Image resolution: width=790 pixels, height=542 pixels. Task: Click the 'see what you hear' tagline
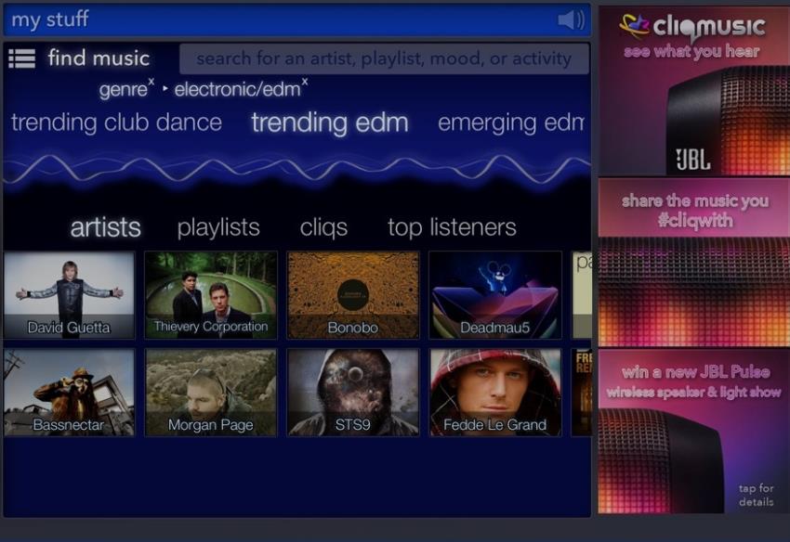tap(691, 51)
